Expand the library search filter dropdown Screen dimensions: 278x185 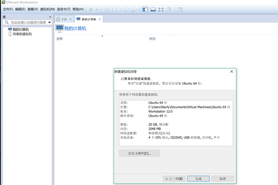[x=50, y=23]
